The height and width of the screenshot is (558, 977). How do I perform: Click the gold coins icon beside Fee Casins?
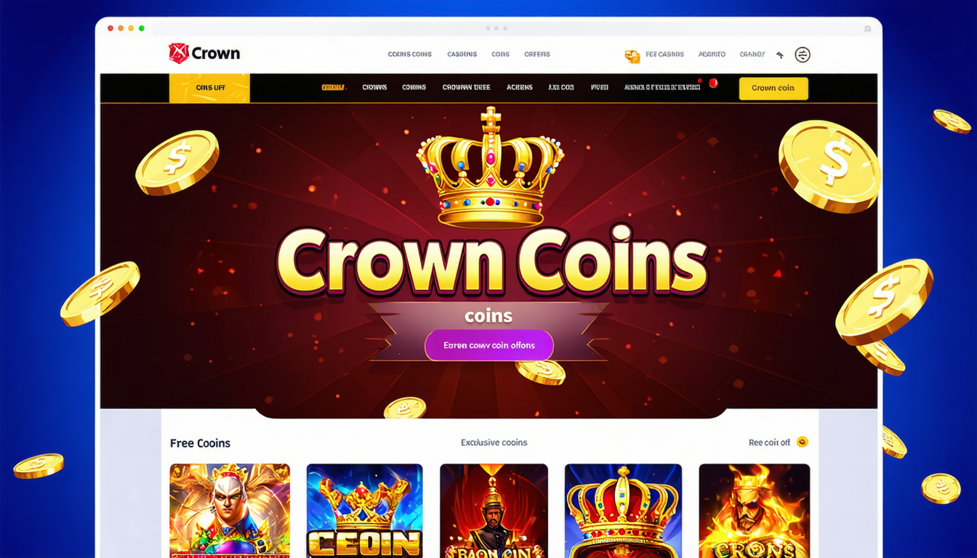tap(632, 56)
